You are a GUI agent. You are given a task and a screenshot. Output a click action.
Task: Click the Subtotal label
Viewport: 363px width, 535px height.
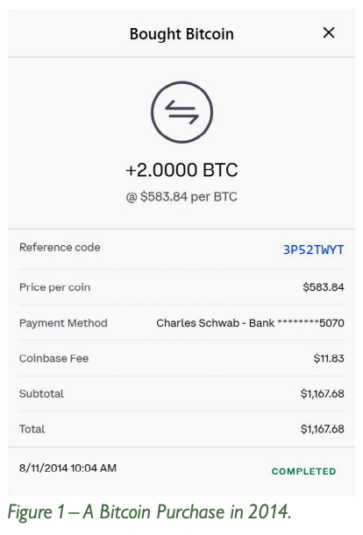click(x=41, y=394)
